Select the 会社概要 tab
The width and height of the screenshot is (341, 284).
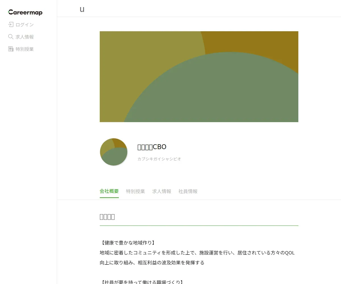click(109, 191)
